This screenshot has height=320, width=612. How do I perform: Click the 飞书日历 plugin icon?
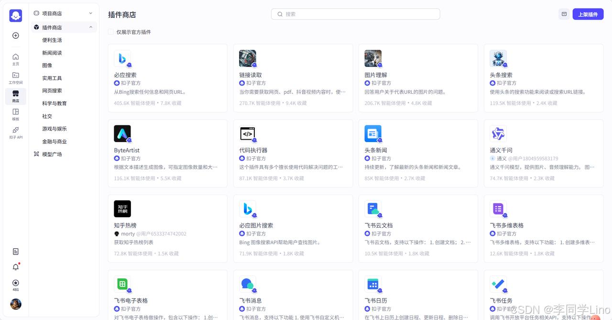373,285
